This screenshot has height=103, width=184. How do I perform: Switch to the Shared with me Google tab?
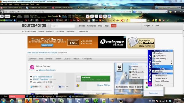point(39,8)
